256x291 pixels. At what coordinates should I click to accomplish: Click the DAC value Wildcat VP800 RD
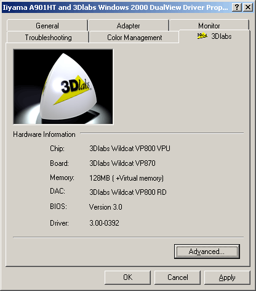tap(128, 192)
